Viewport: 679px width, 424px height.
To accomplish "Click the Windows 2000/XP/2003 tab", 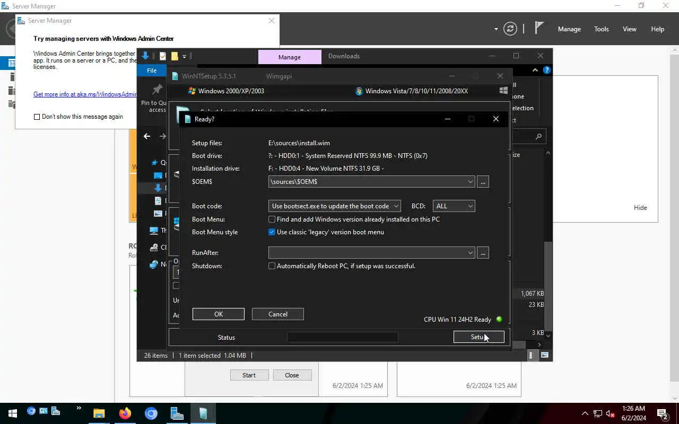I will 226,91.
